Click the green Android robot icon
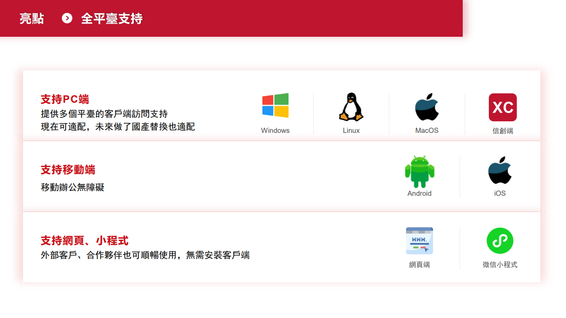The image size is (566, 318). pyautogui.click(x=419, y=171)
